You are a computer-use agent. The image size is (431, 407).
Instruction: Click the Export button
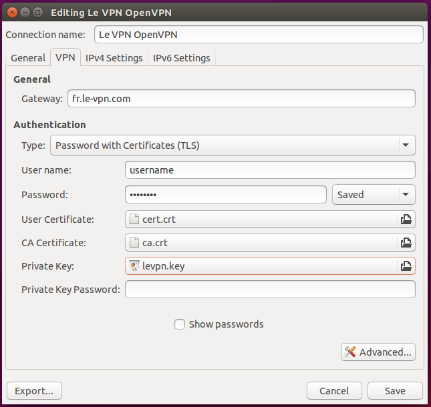(34, 390)
